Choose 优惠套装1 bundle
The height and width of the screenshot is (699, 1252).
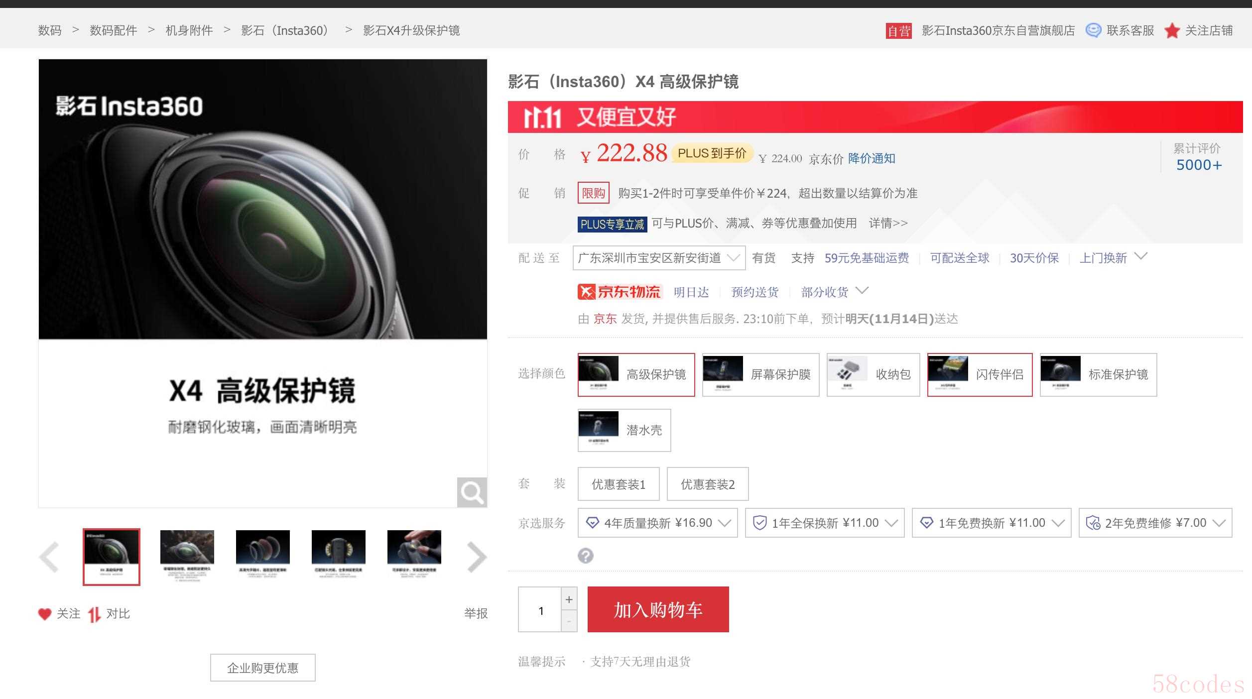[x=618, y=484]
